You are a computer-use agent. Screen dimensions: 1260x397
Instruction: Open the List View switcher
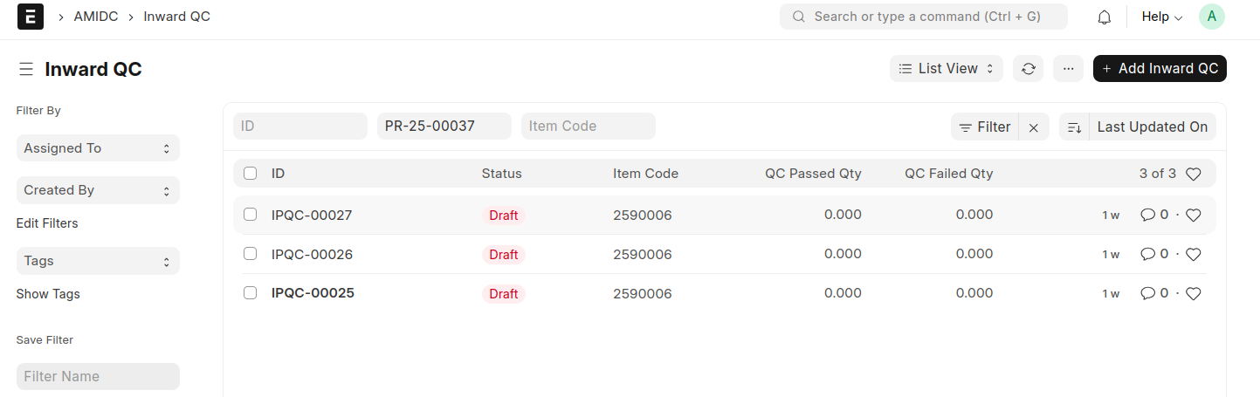coord(947,69)
